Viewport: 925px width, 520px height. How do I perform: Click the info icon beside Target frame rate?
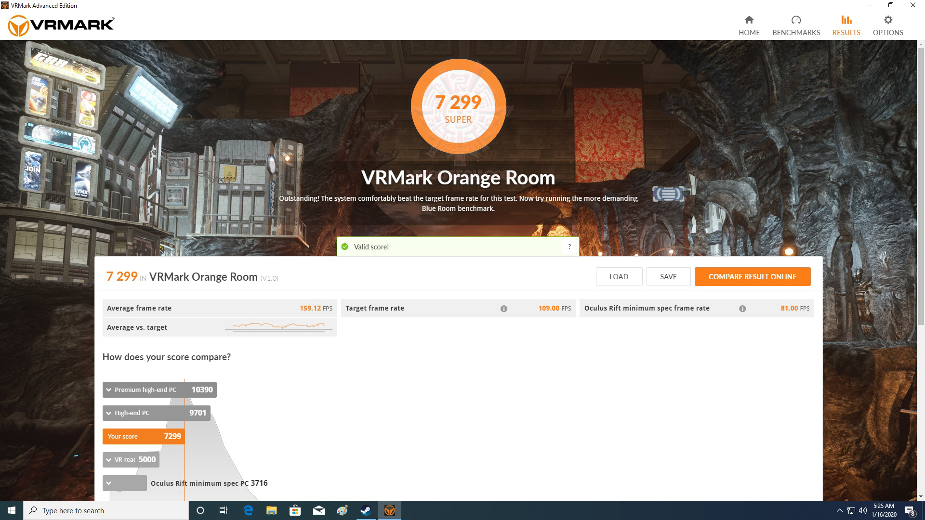(x=504, y=308)
